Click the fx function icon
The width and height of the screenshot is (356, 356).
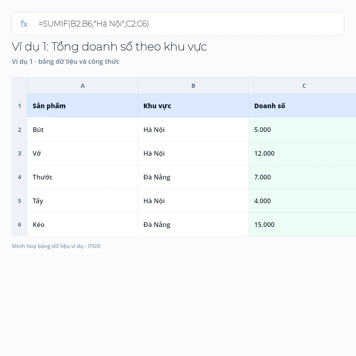coord(24,24)
